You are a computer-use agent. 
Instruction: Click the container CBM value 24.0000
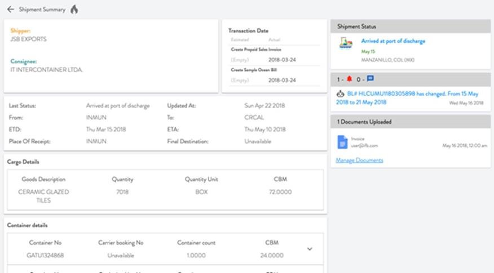pyautogui.click(x=272, y=256)
